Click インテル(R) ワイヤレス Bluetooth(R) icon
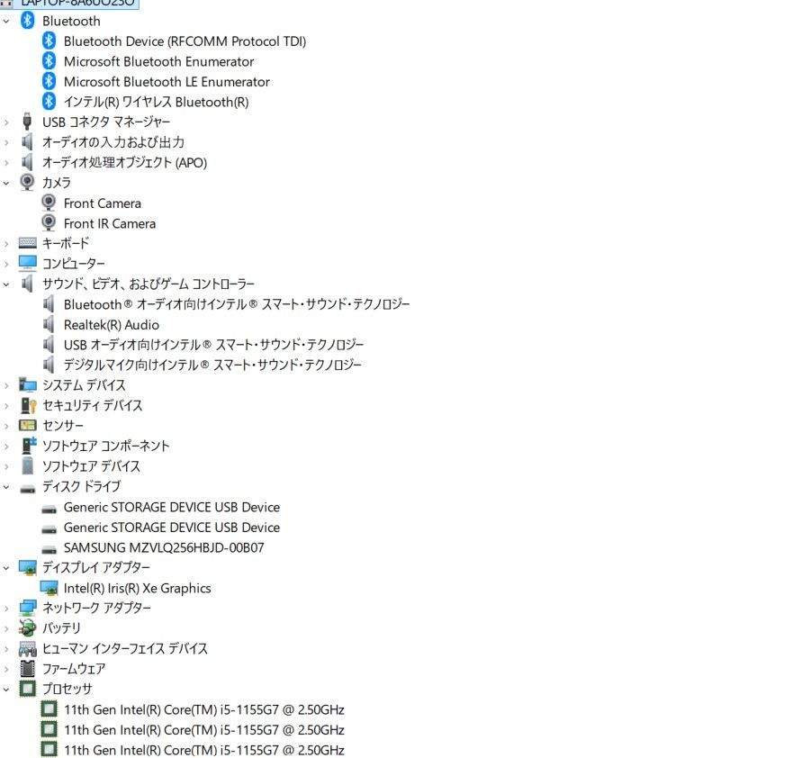The image size is (793, 758). point(50,101)
